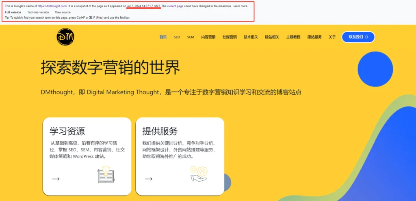This screenshot has height=201, width=416.
Task: Navigate to 主题教程
Action: pyautogui.click(x=293, y=37)
